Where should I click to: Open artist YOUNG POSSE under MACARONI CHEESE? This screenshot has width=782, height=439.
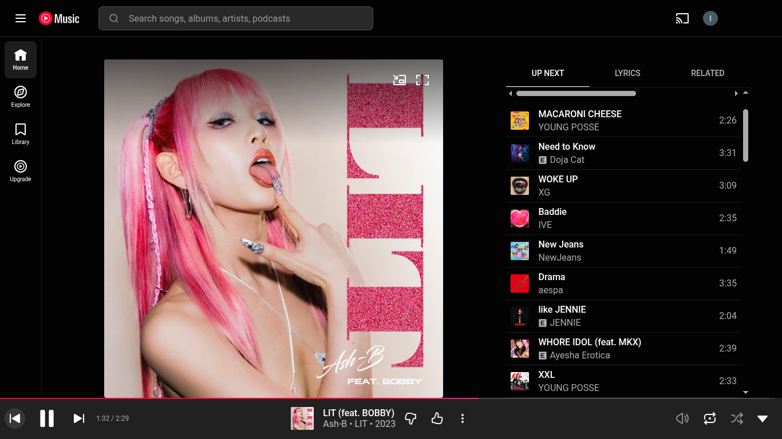[568, 127]
